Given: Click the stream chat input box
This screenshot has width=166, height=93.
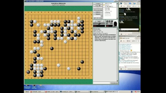Looking at the screenshot, I should [130, 29].
